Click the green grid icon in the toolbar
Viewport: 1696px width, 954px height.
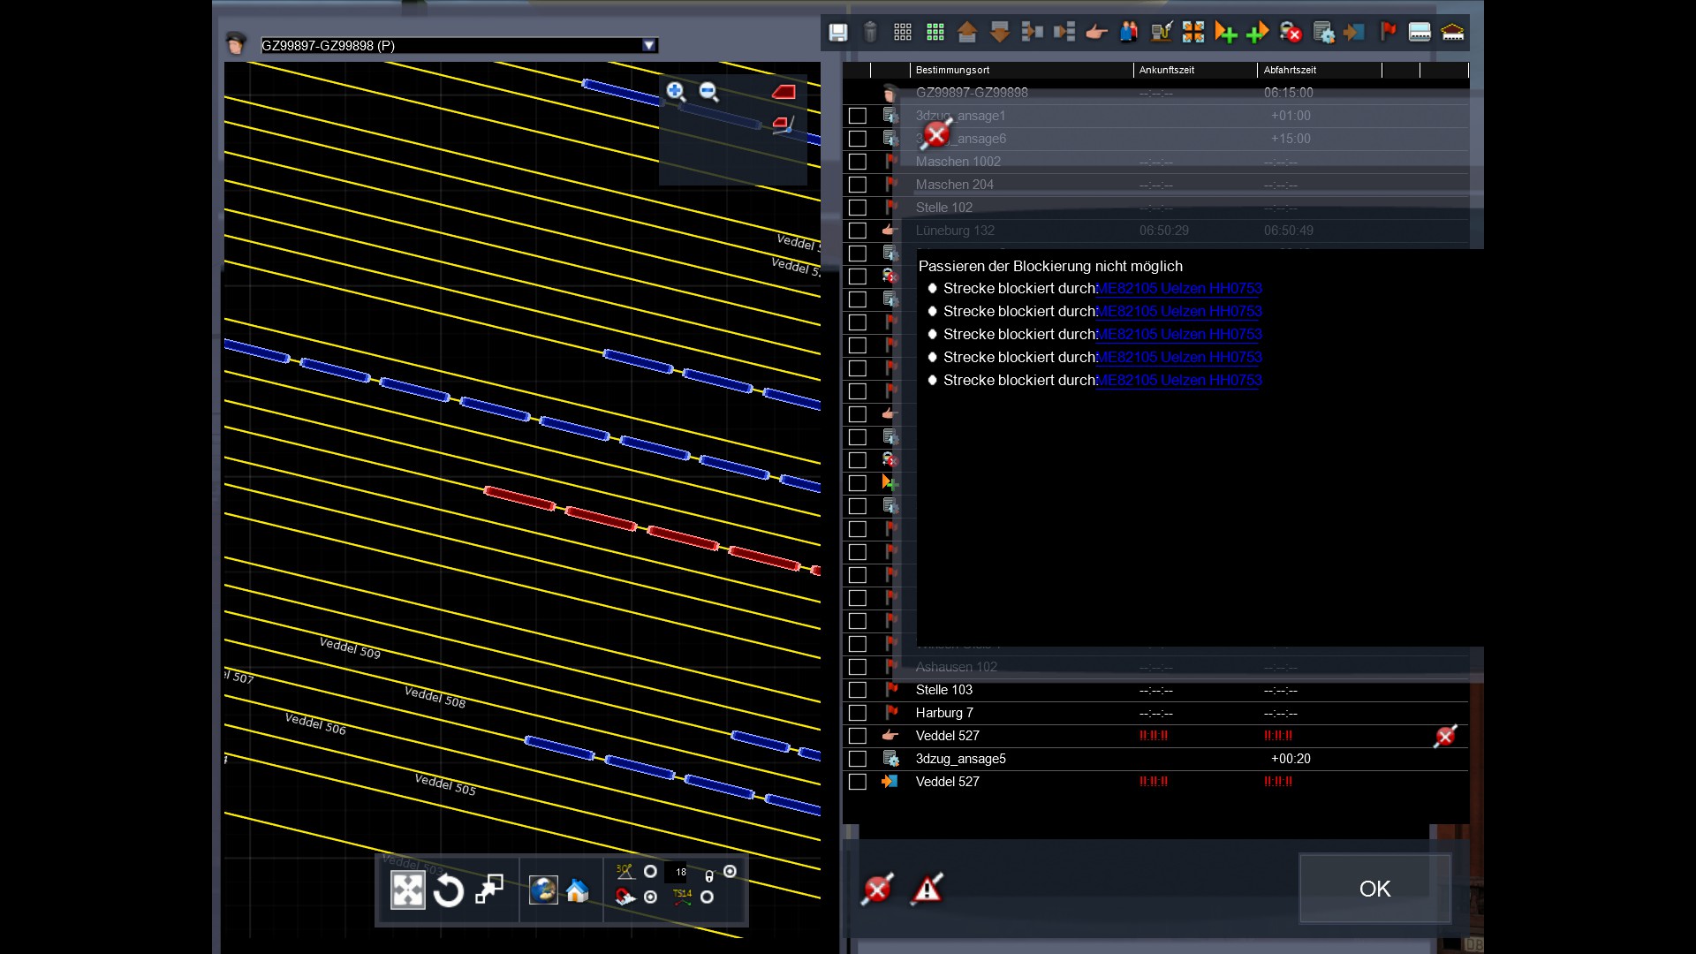point(935,33)
